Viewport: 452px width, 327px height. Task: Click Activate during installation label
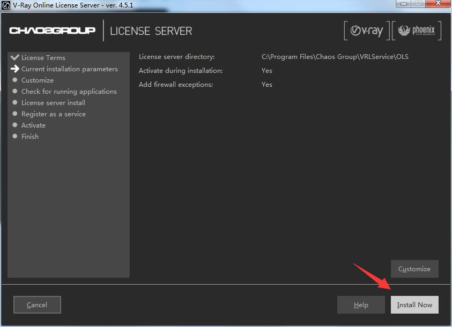[x=181, y=71]
